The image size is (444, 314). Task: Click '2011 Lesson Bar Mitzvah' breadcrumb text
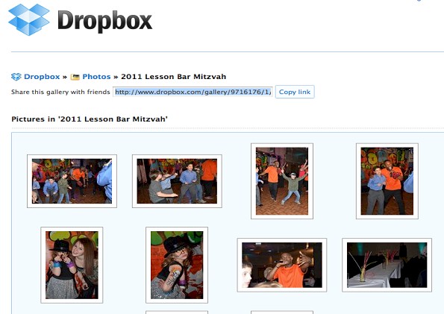pyautogui.click(x=174, y=77)
